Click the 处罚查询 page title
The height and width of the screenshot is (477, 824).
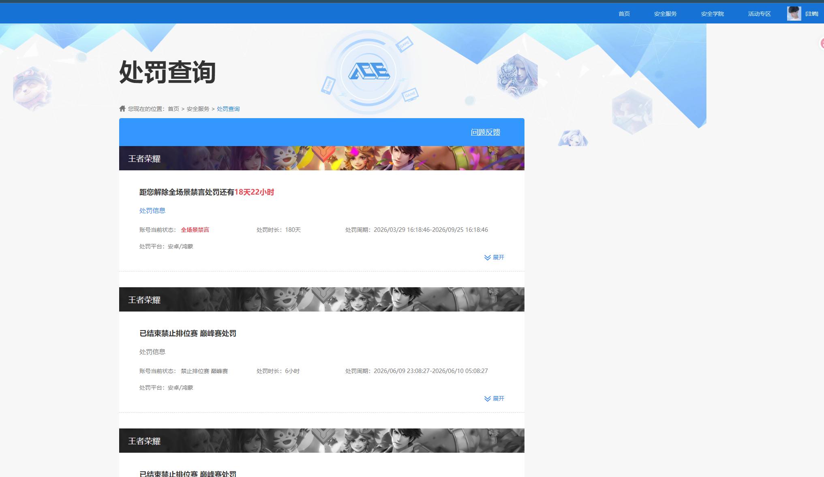coord(167,72)
